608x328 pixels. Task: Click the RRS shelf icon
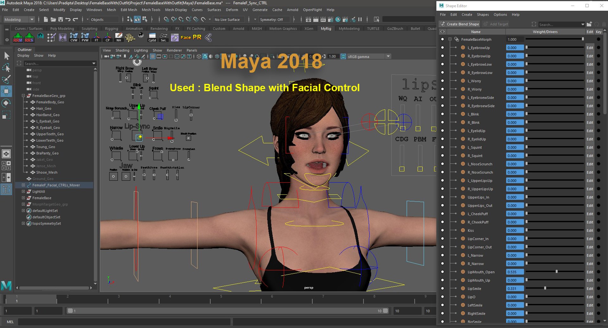click(x=29, y=38)
